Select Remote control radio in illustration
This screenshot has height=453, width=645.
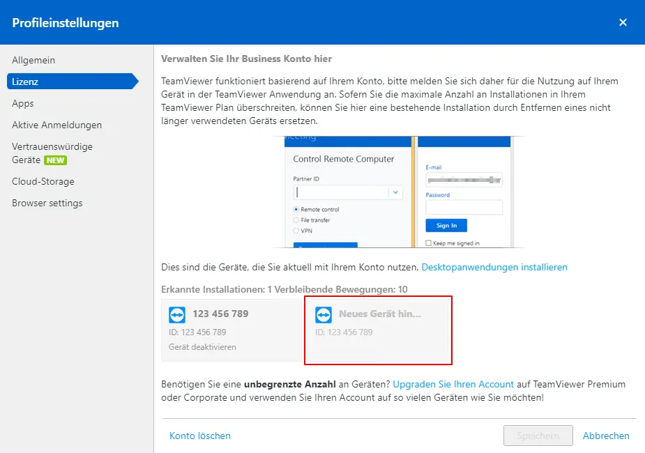tap(296, 209)
